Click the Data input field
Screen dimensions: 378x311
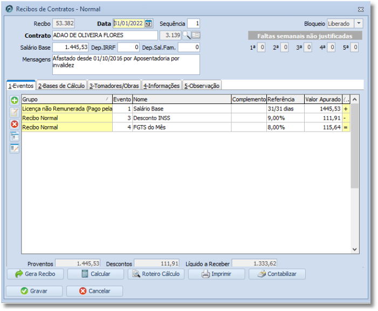tap(129, 23)
